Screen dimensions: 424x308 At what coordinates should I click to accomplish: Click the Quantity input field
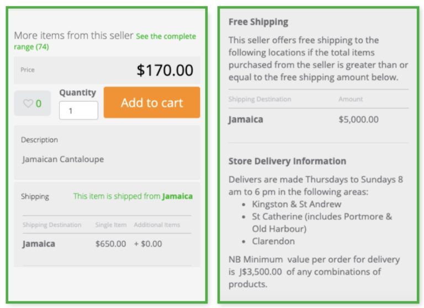click(x=78, y=110)
